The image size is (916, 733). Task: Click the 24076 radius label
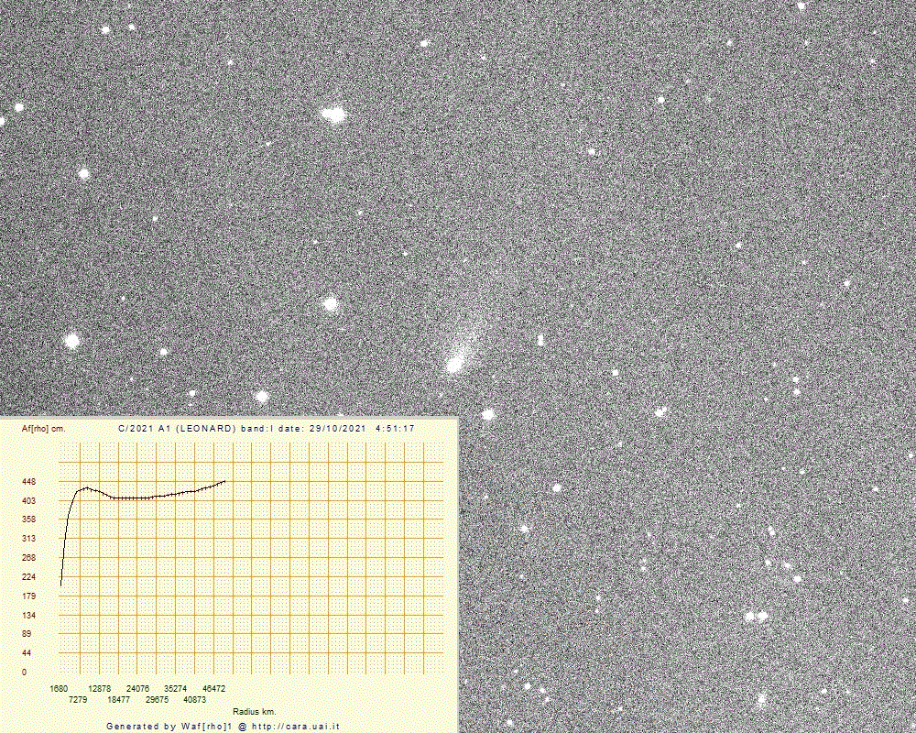(137, 687)
